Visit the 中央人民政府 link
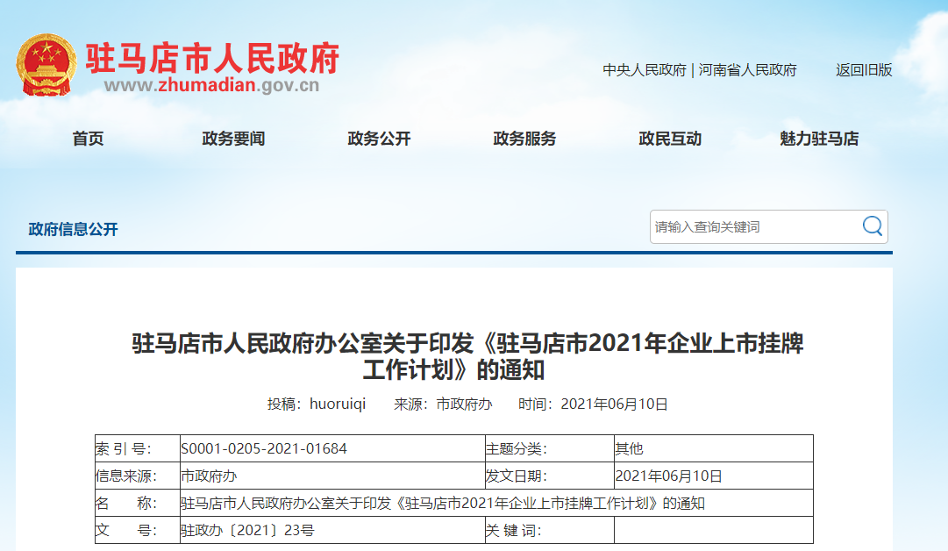The height and width of the screenshot is (551, 948). (x=645, y=70)
